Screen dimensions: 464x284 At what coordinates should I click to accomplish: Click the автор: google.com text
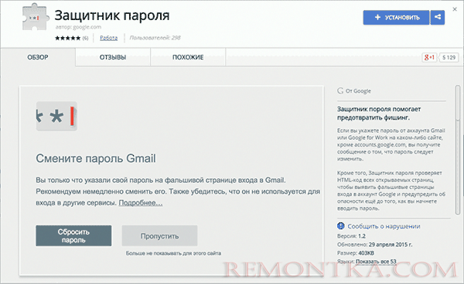(x=78, y=27)
